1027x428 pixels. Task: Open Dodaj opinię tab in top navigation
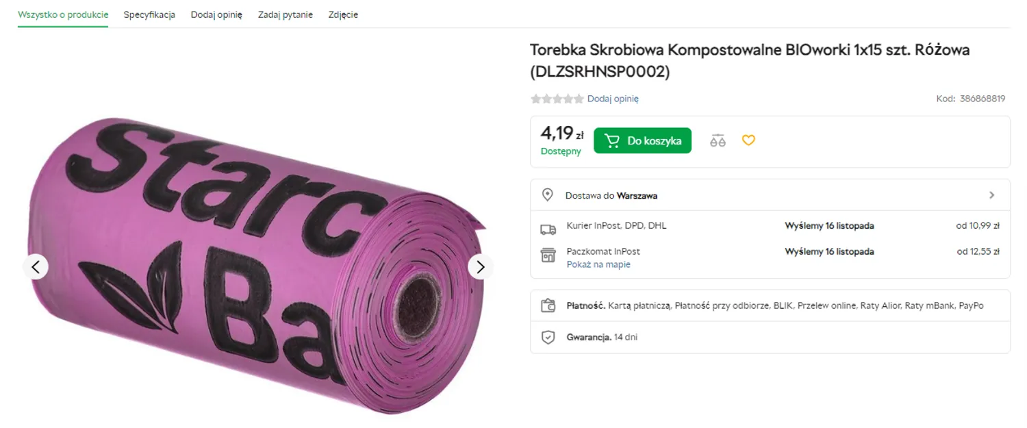216,14
